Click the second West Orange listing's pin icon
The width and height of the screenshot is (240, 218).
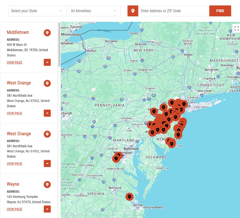click(47, 134)
